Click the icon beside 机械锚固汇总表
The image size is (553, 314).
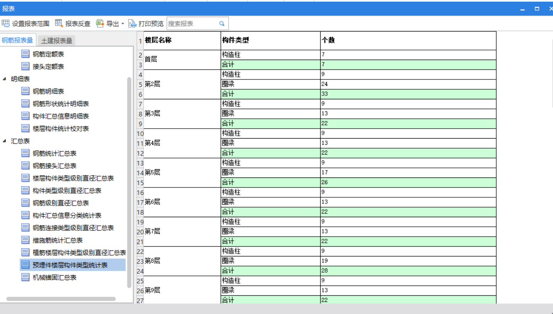pyautogui.click(x=26, y=278)
